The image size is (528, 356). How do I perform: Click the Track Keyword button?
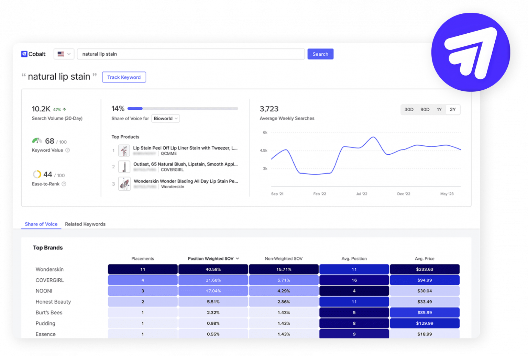[x=124, y=77]
